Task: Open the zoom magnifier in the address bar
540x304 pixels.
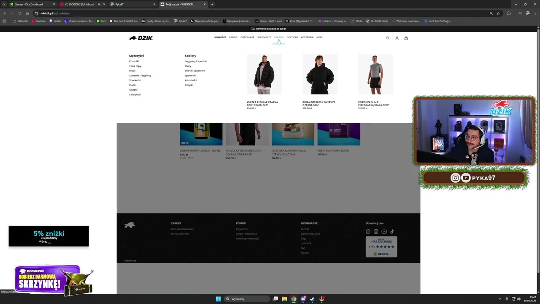Action: [x=491, y=13]
